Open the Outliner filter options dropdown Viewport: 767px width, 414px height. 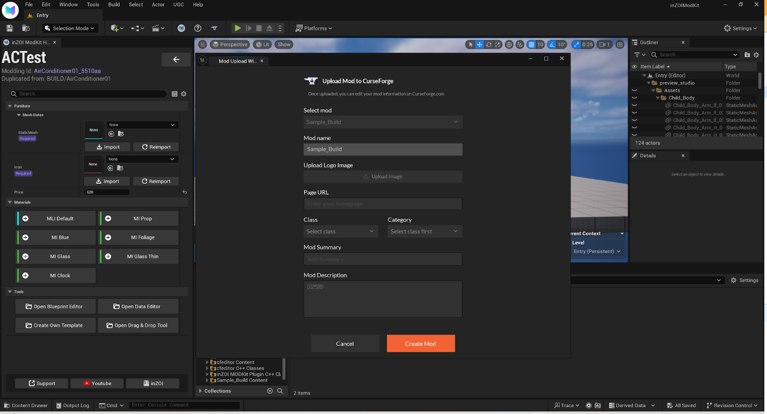pyautogui.click(x=639, y=55)
